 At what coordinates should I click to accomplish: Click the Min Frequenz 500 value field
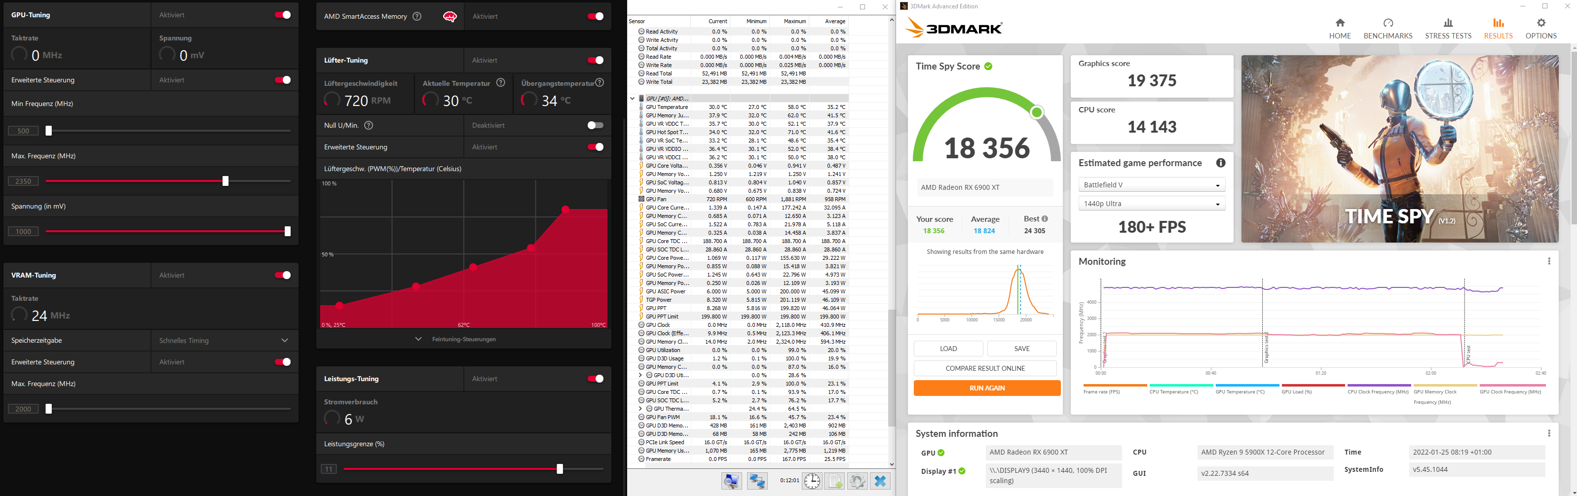(x=23, y=131)
